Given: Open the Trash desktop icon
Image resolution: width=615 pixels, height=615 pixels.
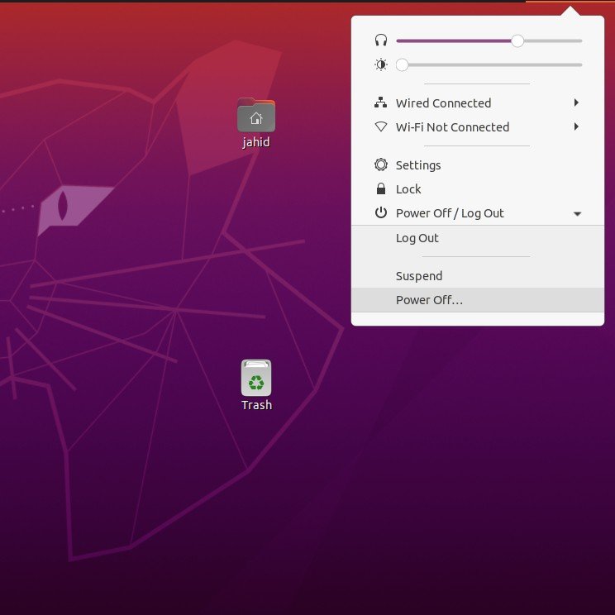Looking at the screenshot, I should [256, 378].
